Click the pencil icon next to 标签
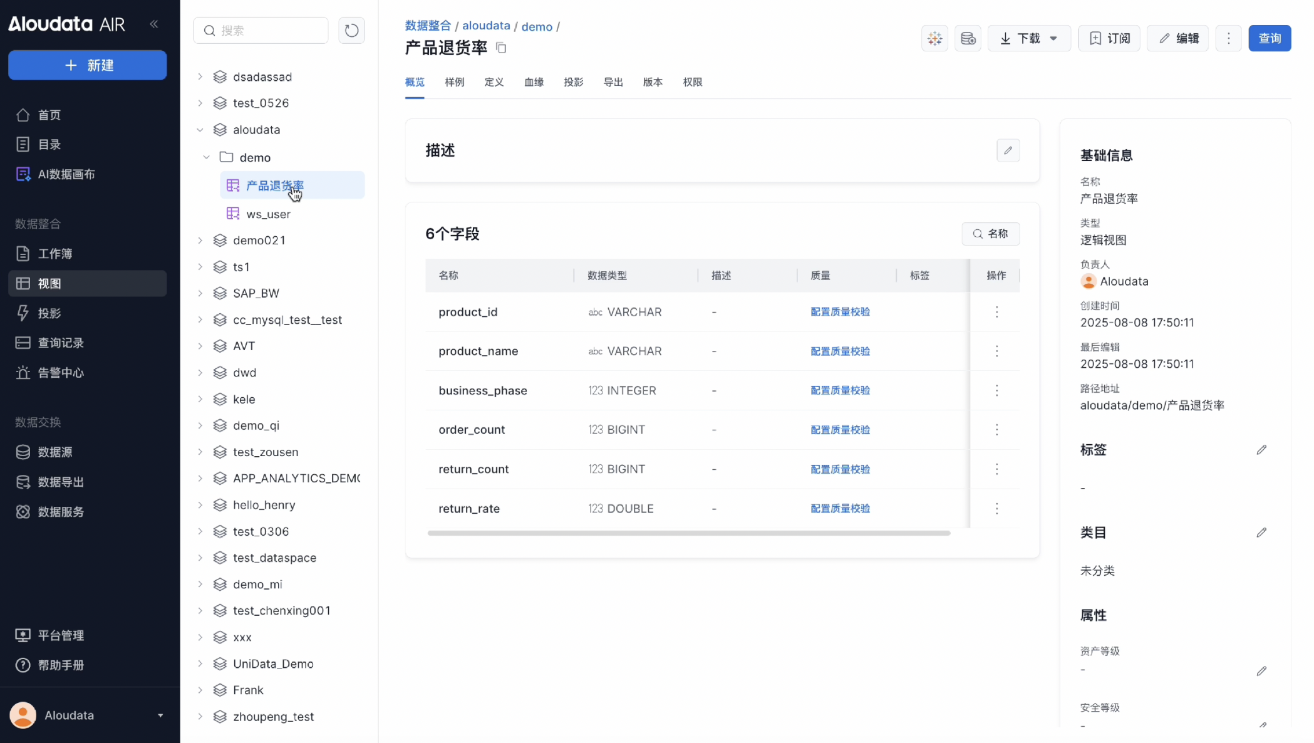This screenshot has width=1314, height=743. pos(1261,450)
